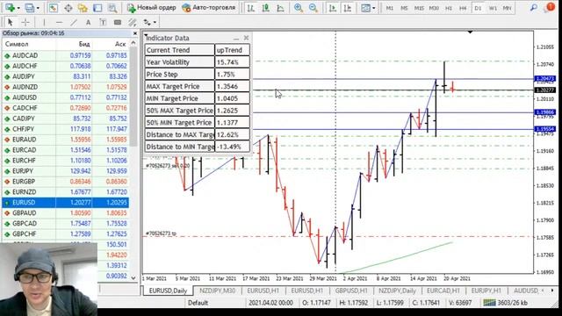Open the EURUSD,Daily chart tab
Viewport: 562px width, 316px height.
[168, 291]
